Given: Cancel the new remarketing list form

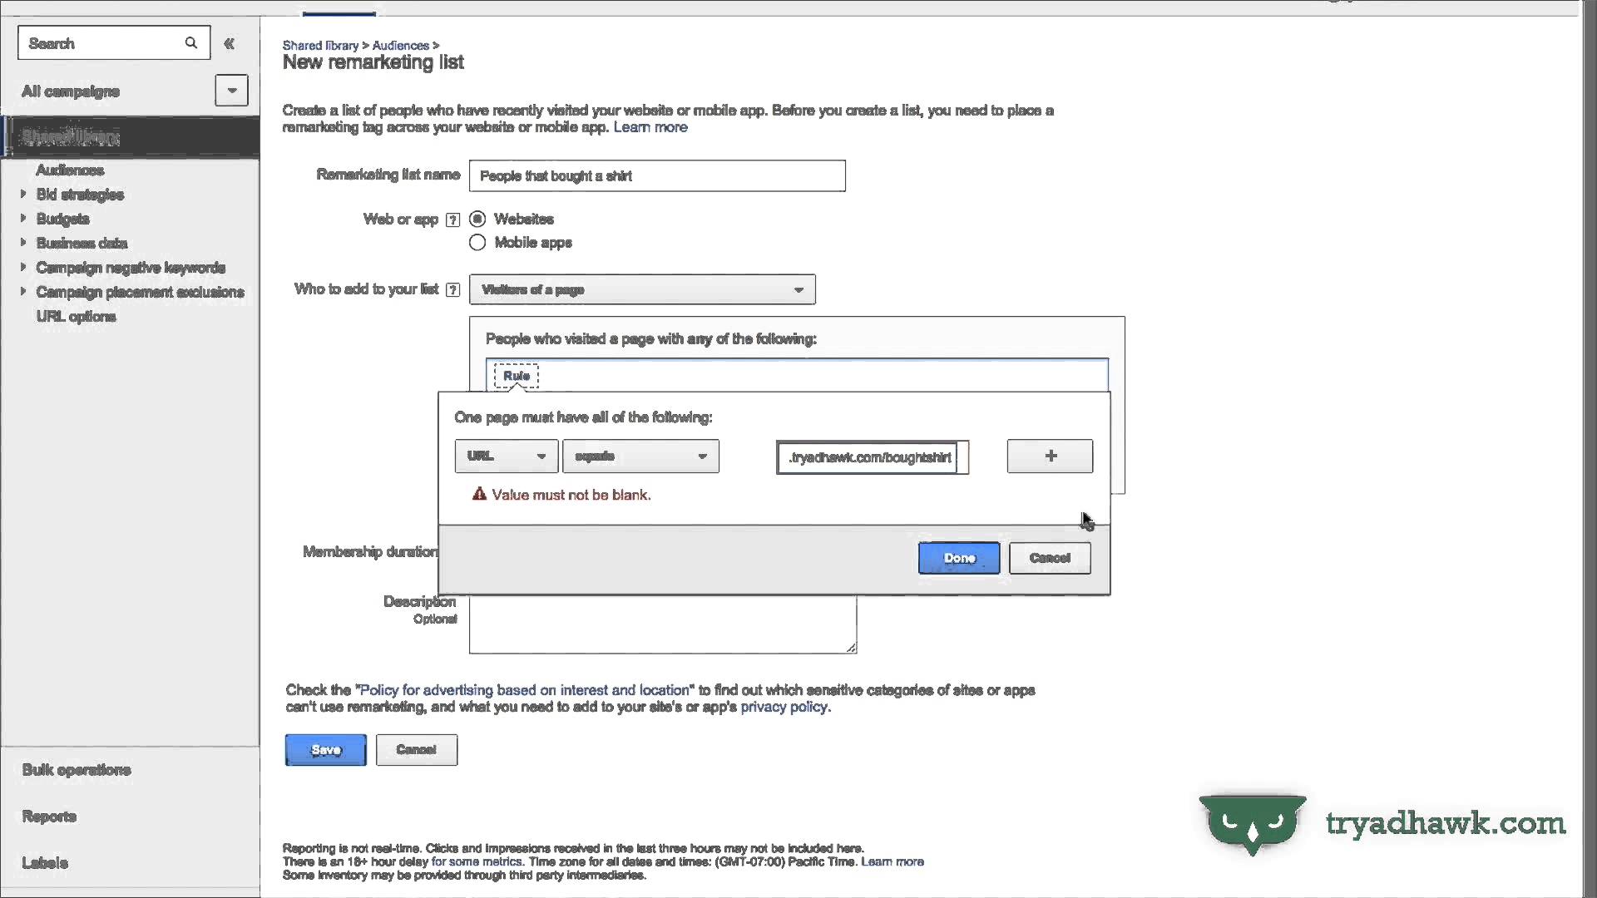Looking at the screenshot, I should pos(416,750).
